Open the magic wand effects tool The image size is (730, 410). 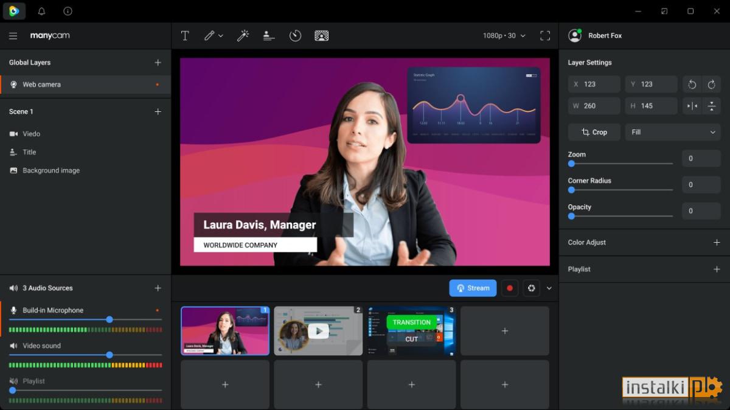243,36
